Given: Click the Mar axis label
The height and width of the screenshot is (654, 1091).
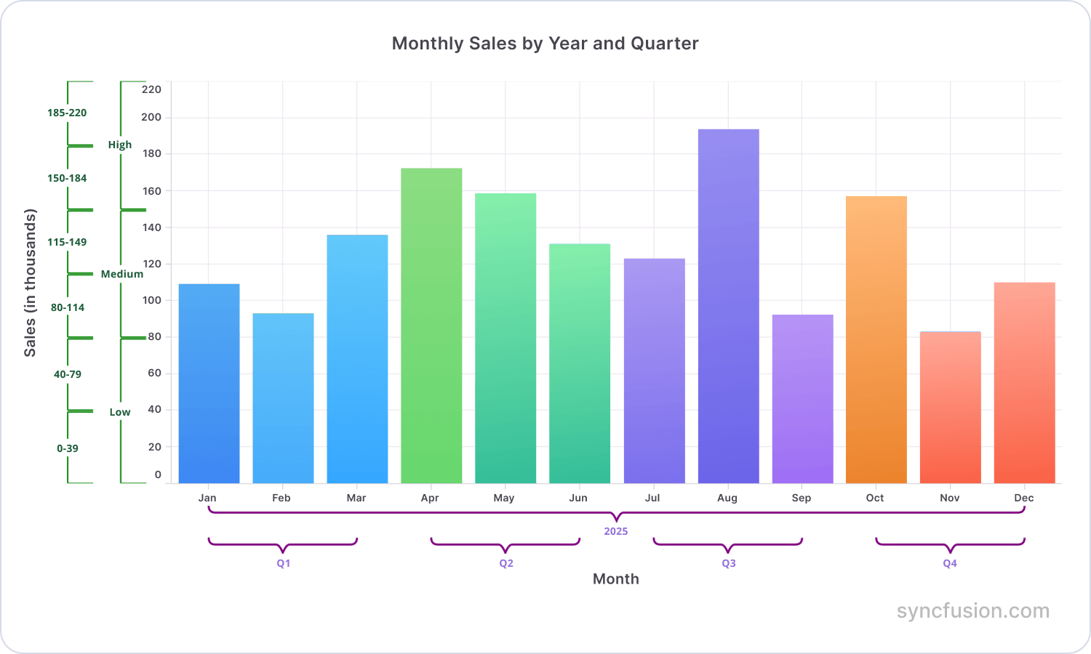Looking at the screenshot, I should click(356, 498).
